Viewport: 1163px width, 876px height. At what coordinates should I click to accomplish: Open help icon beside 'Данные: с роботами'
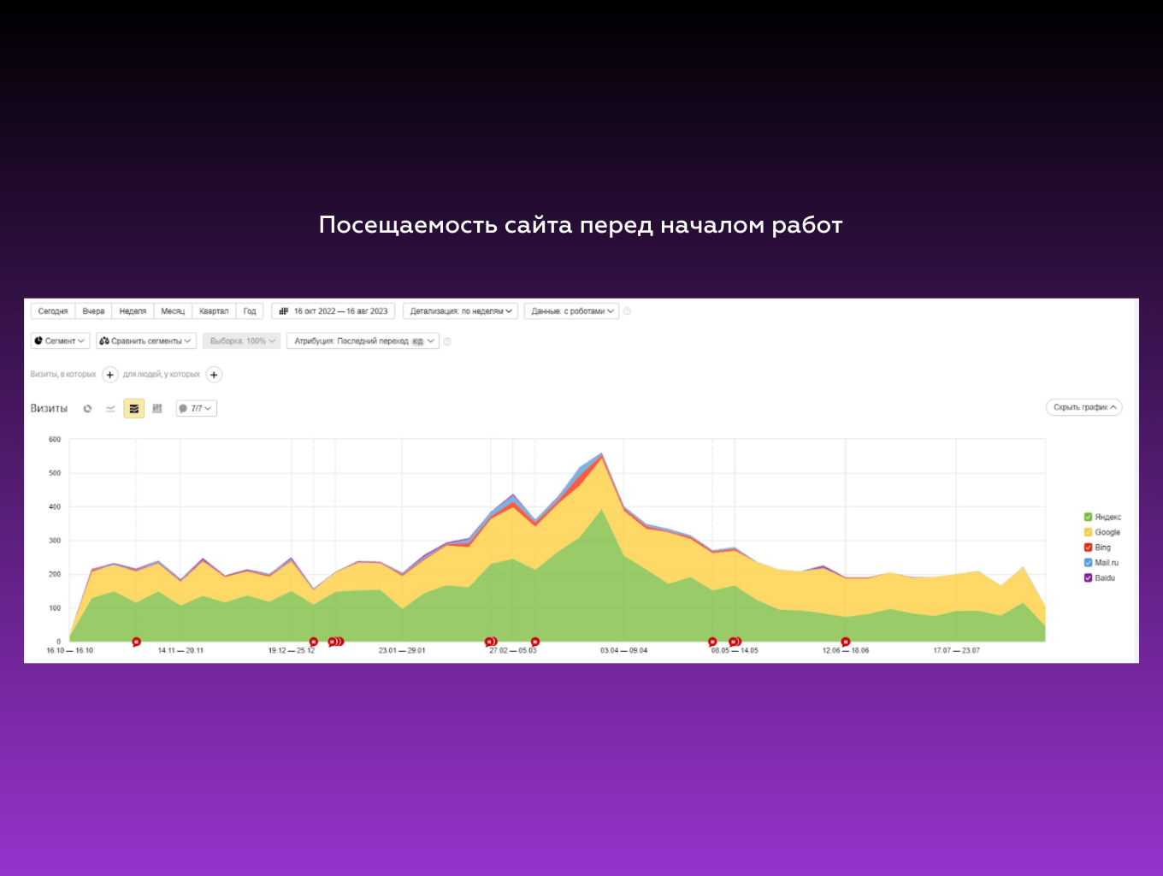click(627, 311)
